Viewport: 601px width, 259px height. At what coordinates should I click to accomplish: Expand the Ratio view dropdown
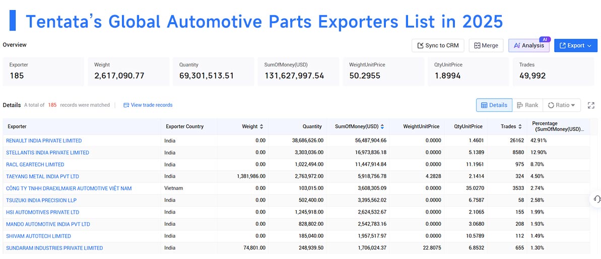pyautogui.click(x=562, y=105)
